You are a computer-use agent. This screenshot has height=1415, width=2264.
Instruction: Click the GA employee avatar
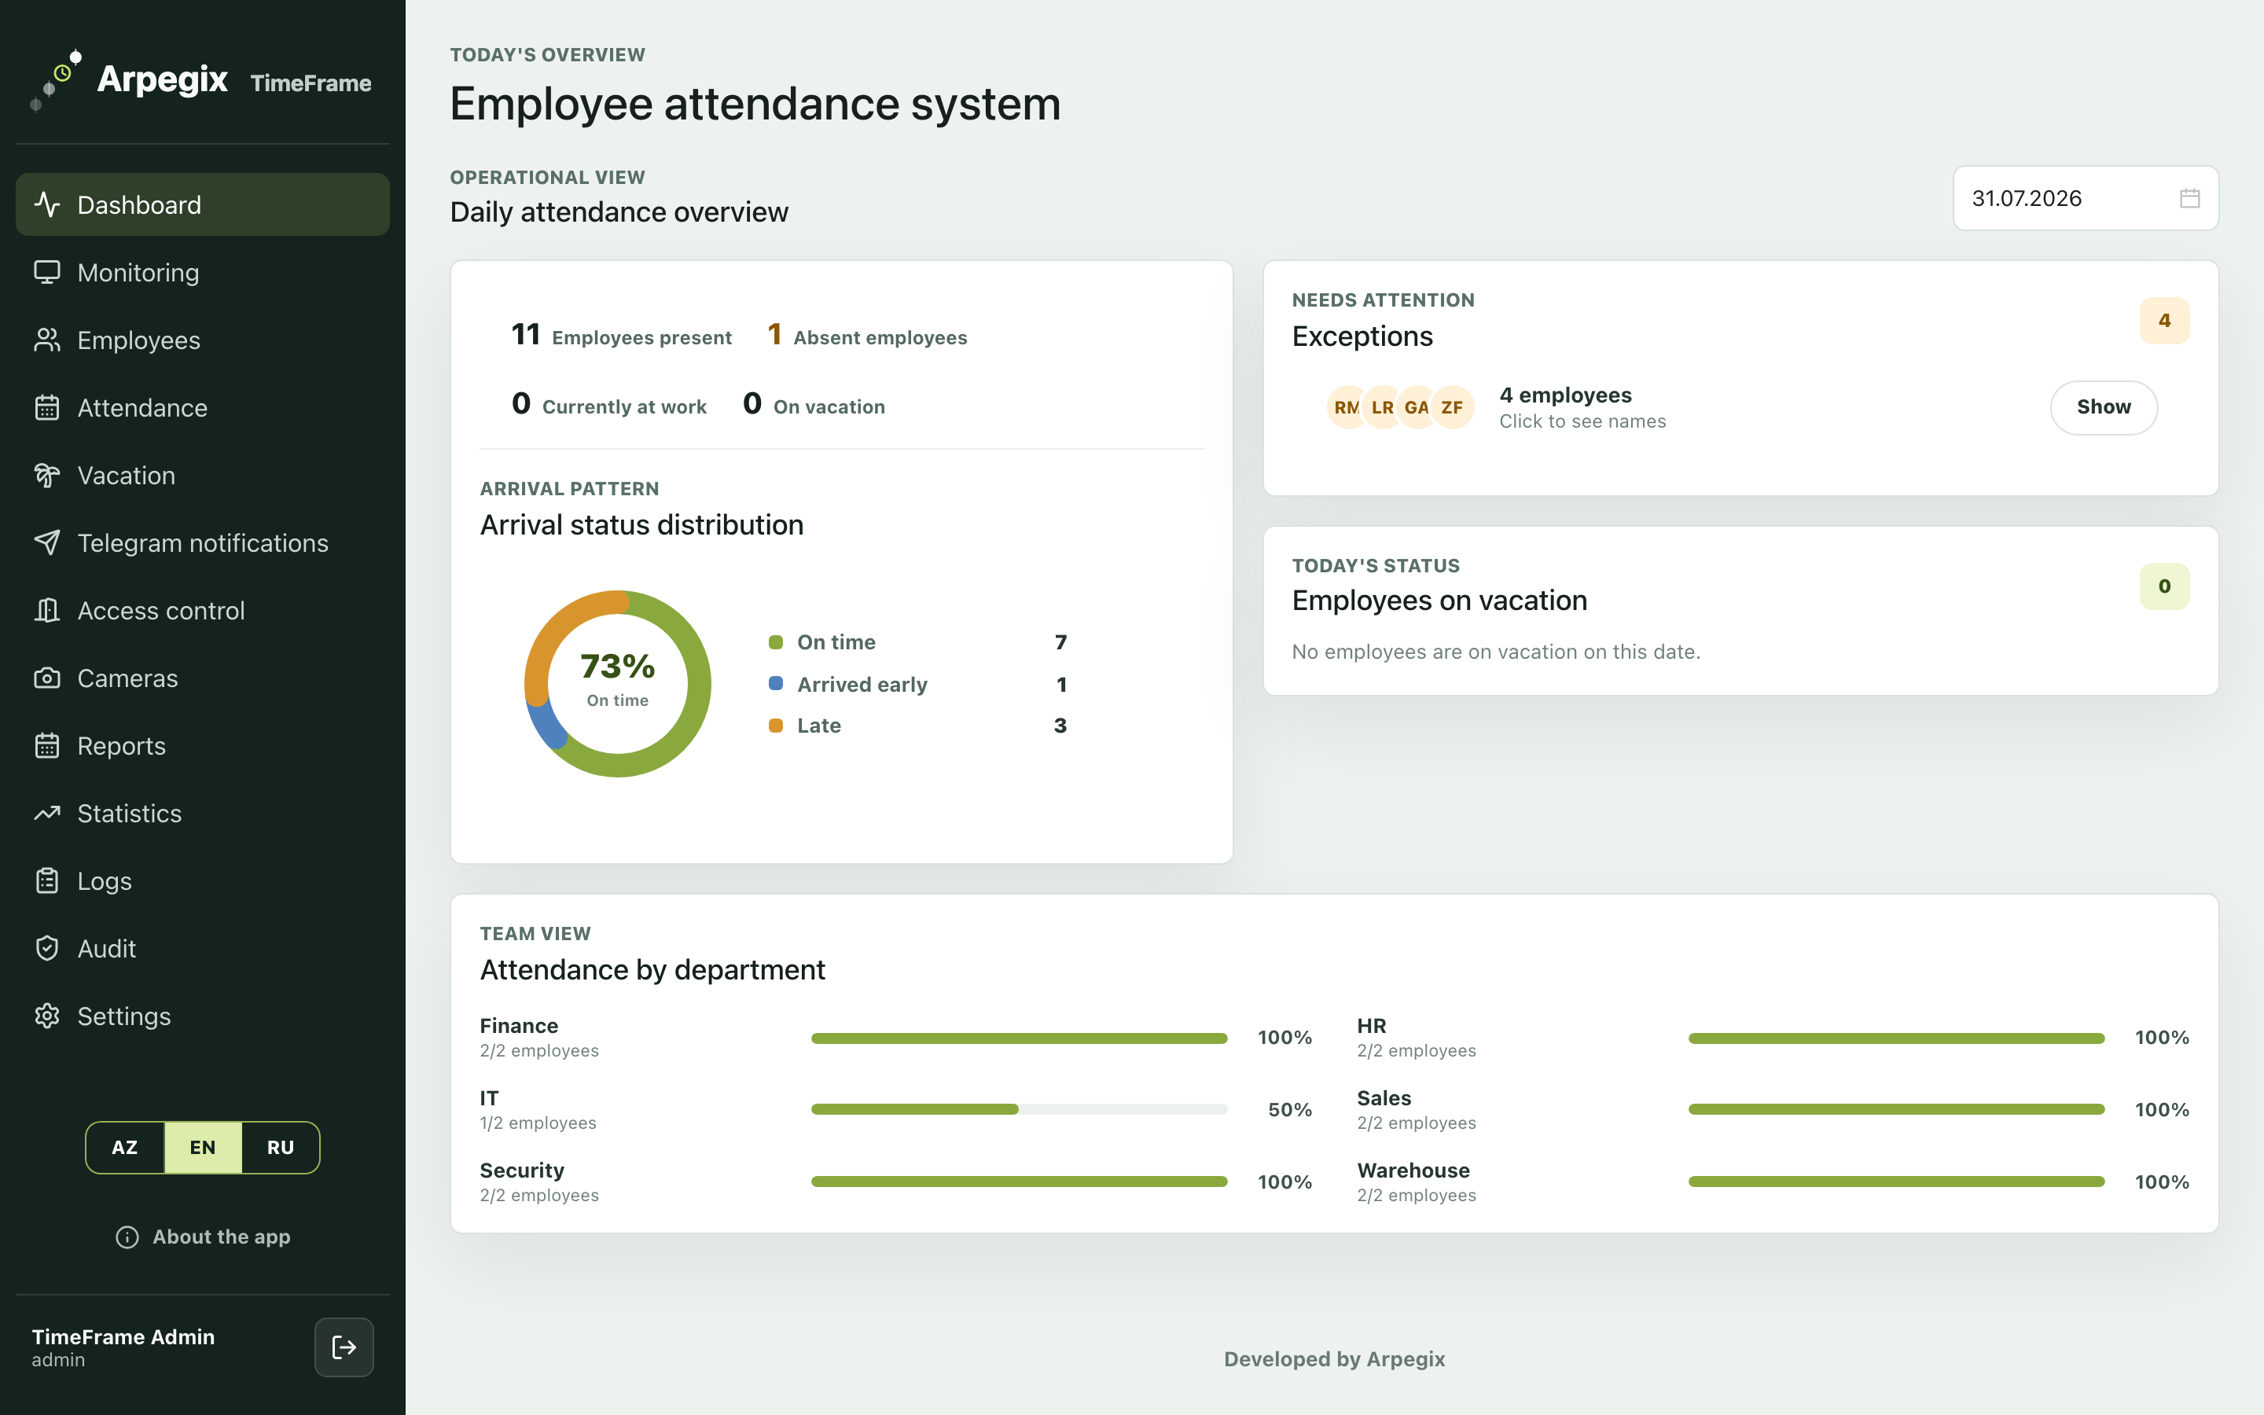(x=1417, y=407)
